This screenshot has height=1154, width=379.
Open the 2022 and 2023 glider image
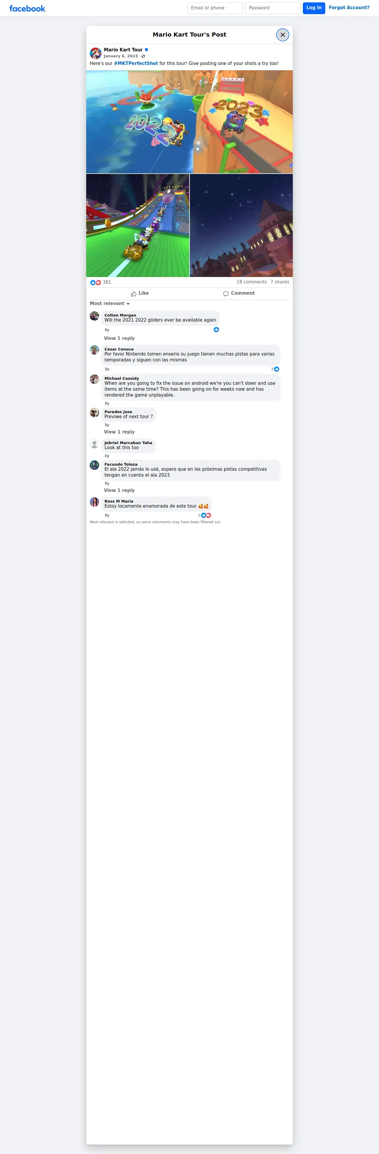(189, 122)
